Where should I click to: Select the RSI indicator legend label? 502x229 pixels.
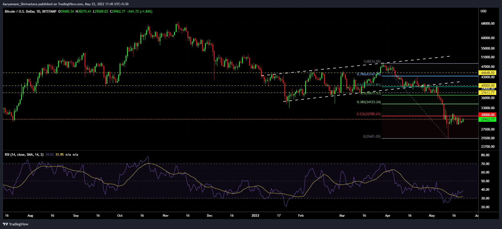pos(24,155)
